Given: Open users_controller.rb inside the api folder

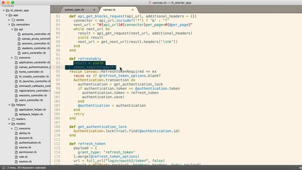Looking at the screenshot, I should [34, 53].
